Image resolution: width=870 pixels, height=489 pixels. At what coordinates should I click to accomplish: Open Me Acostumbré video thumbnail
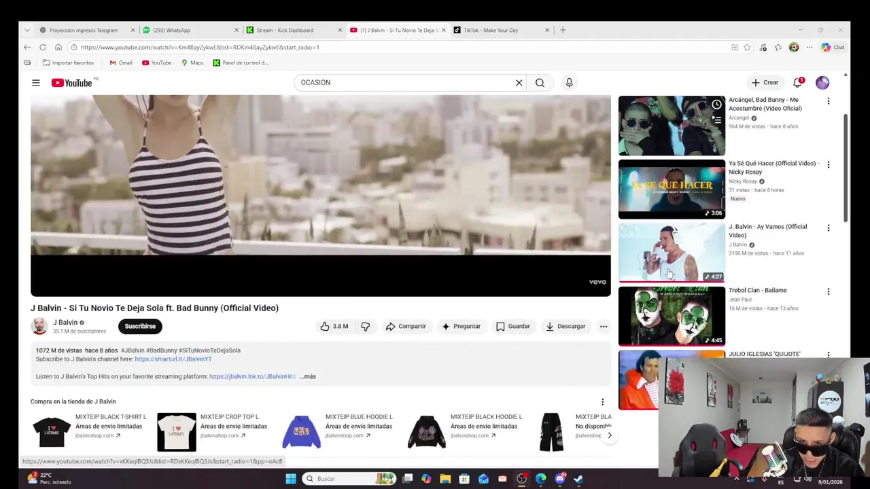672,126
